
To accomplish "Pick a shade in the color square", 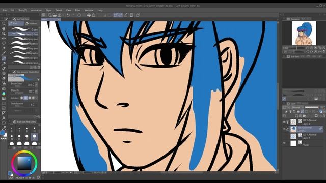I will click(x=24, y=163).
